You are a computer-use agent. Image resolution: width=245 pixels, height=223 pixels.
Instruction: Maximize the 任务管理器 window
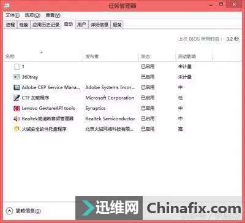pyautogui.click(x=221, y=4)
